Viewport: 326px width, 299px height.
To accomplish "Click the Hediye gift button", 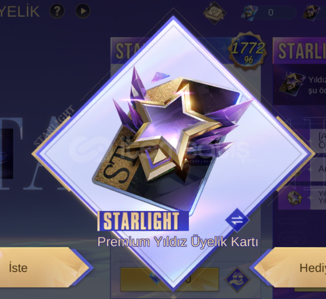I will coord(289,268).
